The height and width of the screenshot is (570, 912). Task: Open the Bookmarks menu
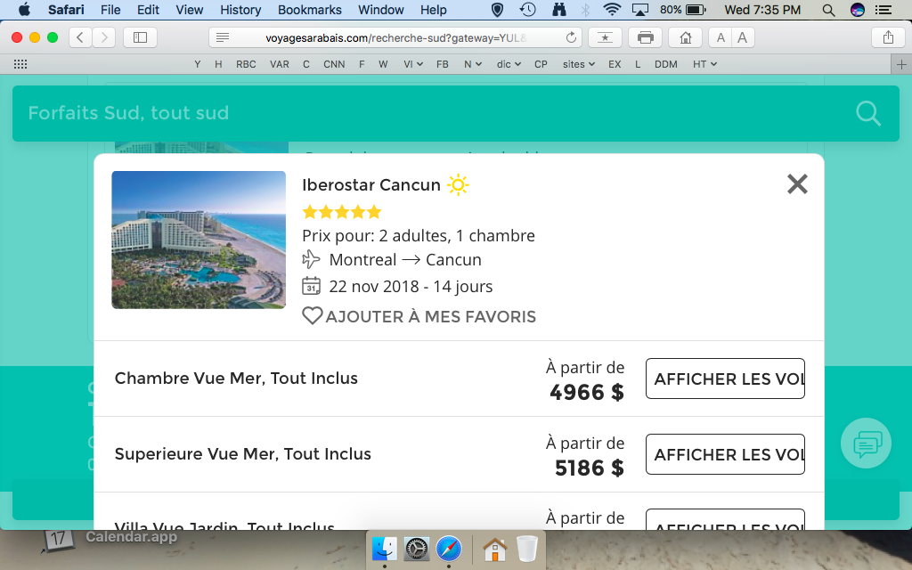coord(309,10)
